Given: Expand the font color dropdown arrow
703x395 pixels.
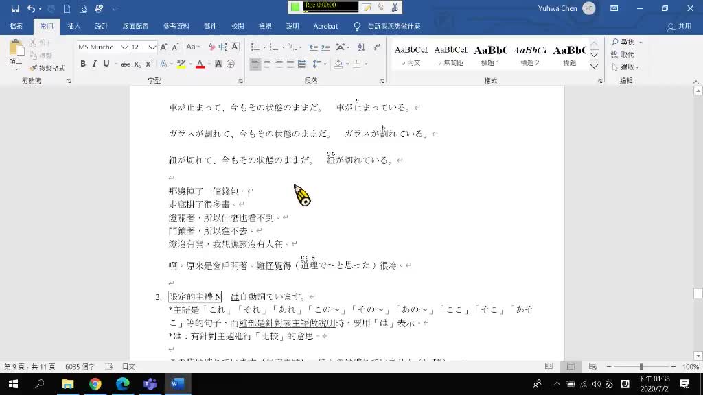Looking at the screenshot, I should pos(209,64).
